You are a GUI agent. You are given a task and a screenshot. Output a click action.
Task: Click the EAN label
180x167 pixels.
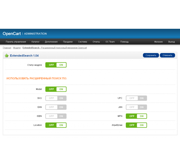pyautogui.click(x=40, y=107)
